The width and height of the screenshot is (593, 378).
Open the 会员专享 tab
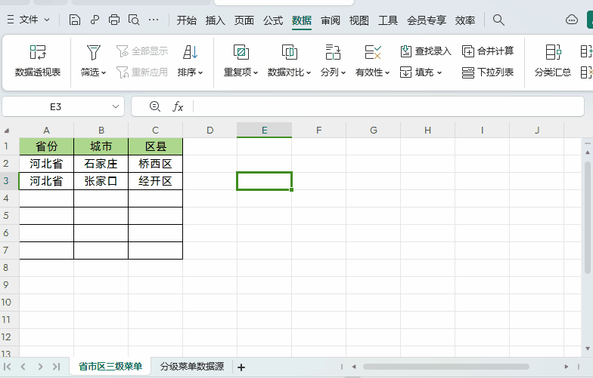427,20
